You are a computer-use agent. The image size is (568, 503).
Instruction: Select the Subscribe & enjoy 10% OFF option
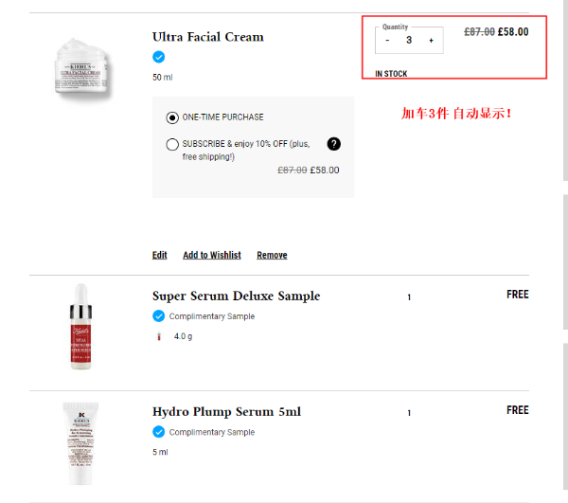(172, 144)
